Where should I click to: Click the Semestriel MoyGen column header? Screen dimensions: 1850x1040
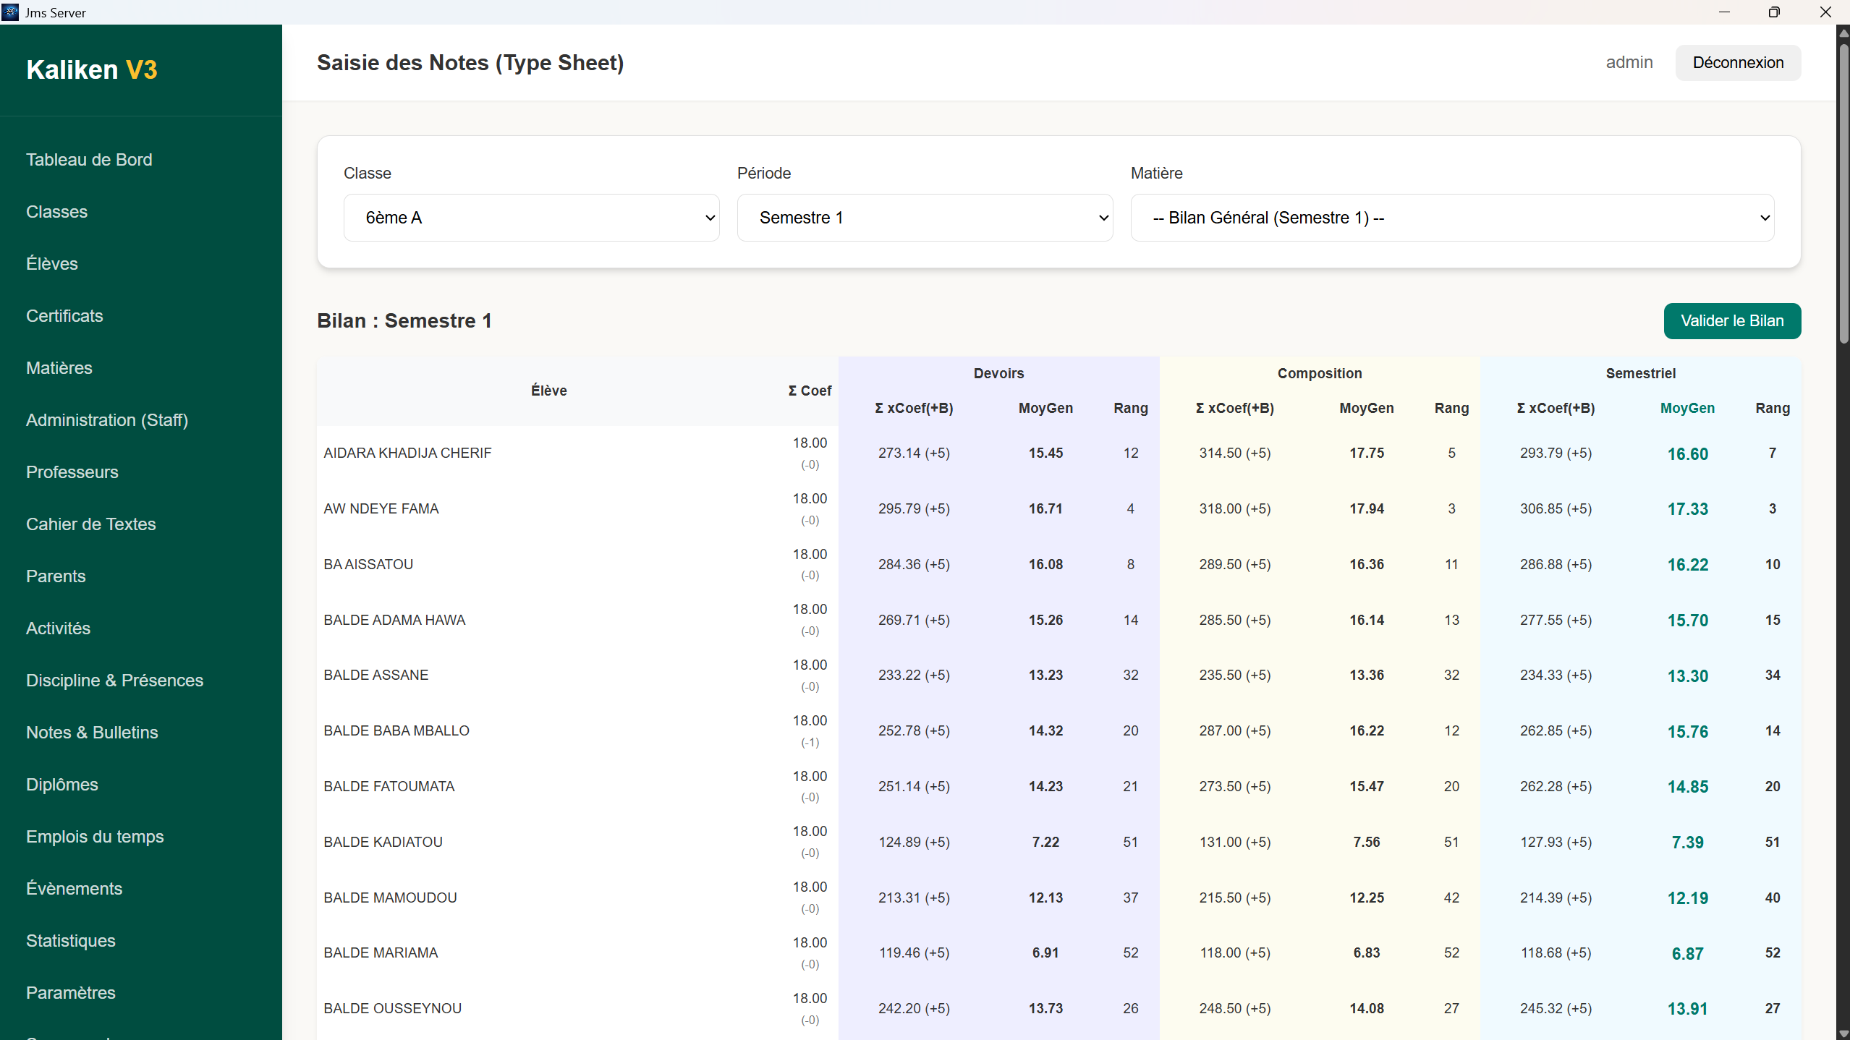click(1687, 408)
